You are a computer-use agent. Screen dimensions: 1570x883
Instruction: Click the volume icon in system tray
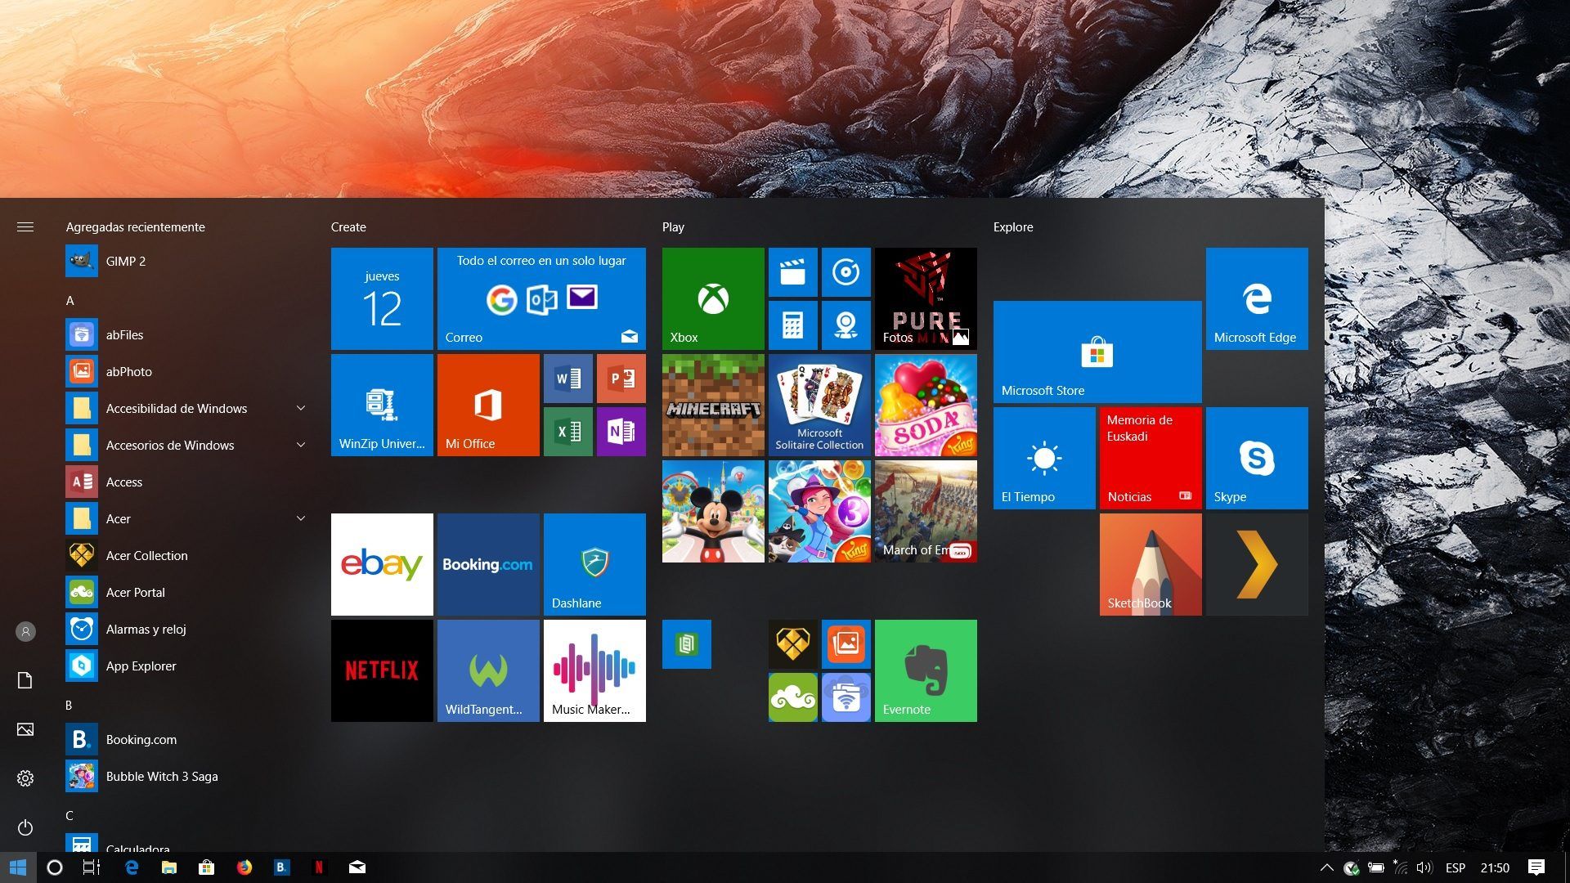[x=1424, y=867]
